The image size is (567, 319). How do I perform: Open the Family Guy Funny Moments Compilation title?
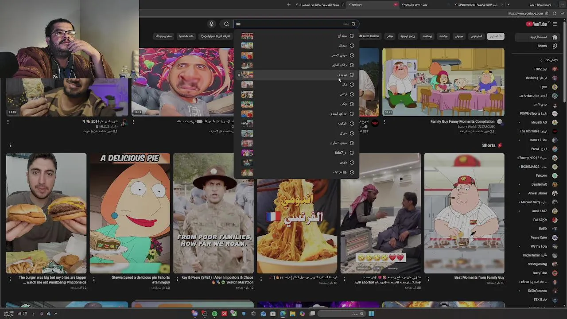(x=462, y=121)
